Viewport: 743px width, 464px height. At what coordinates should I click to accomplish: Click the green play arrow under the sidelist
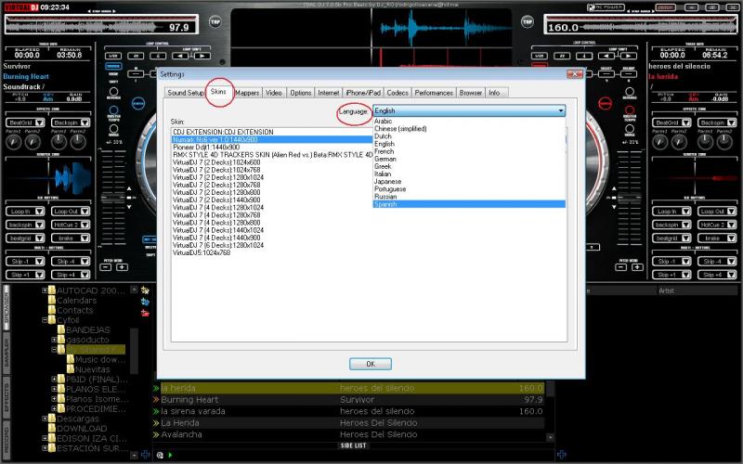pyautogui.click(x=170, y=455)
